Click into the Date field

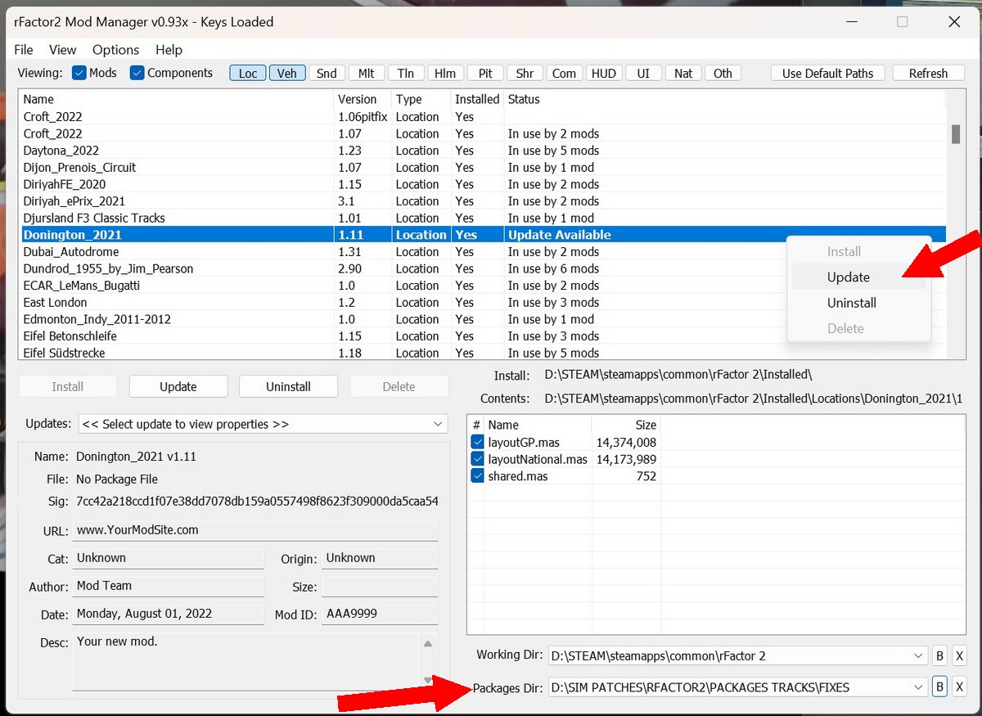click(x=168, y=614)
